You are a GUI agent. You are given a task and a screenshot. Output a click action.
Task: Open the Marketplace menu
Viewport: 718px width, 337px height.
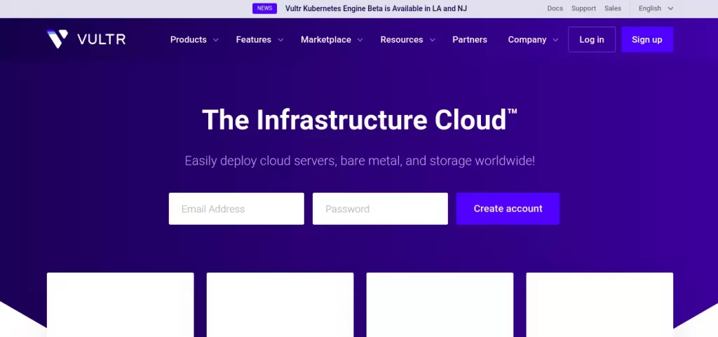(x=326, y=40)
